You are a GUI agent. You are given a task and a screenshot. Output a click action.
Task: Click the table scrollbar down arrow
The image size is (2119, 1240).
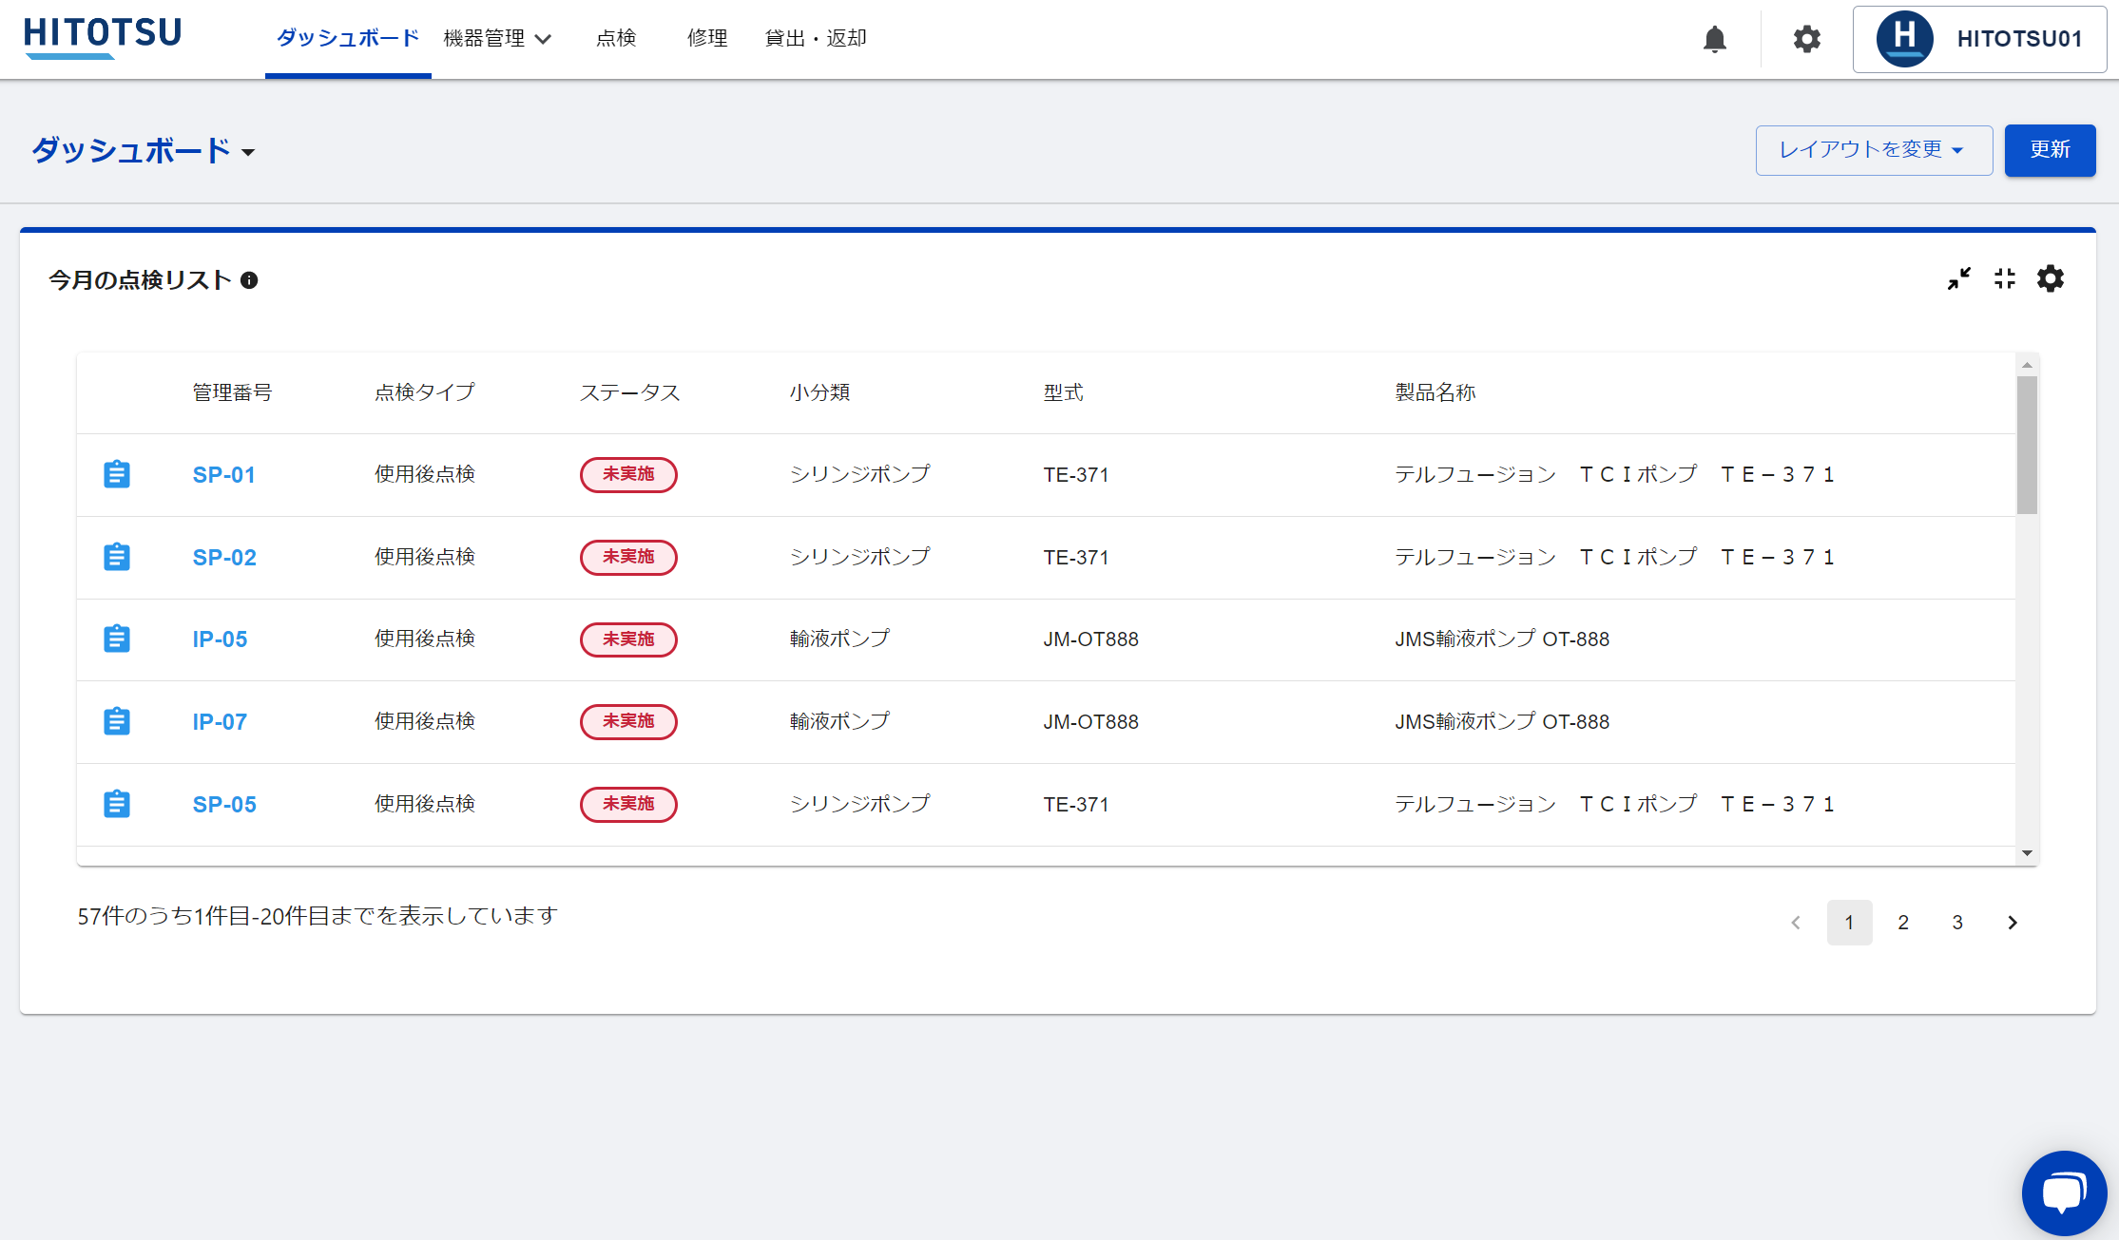click(x=2027, y=853)
